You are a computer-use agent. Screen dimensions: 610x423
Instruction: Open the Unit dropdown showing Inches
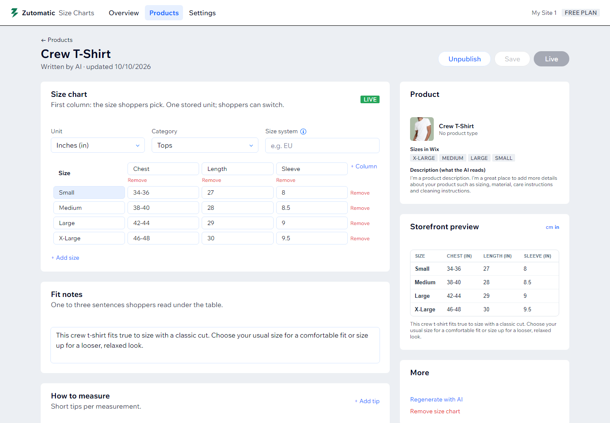[98, 145]
